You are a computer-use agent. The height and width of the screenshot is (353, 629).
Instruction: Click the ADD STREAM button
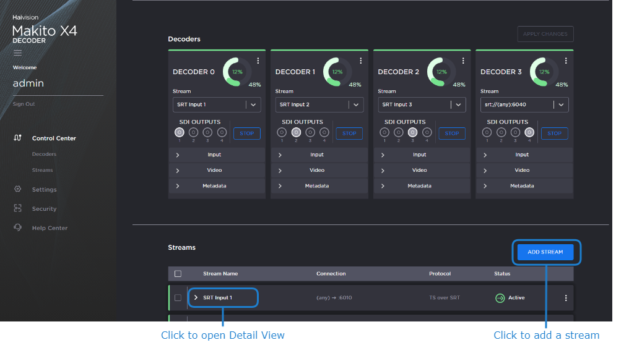click(x=545, y=252)
